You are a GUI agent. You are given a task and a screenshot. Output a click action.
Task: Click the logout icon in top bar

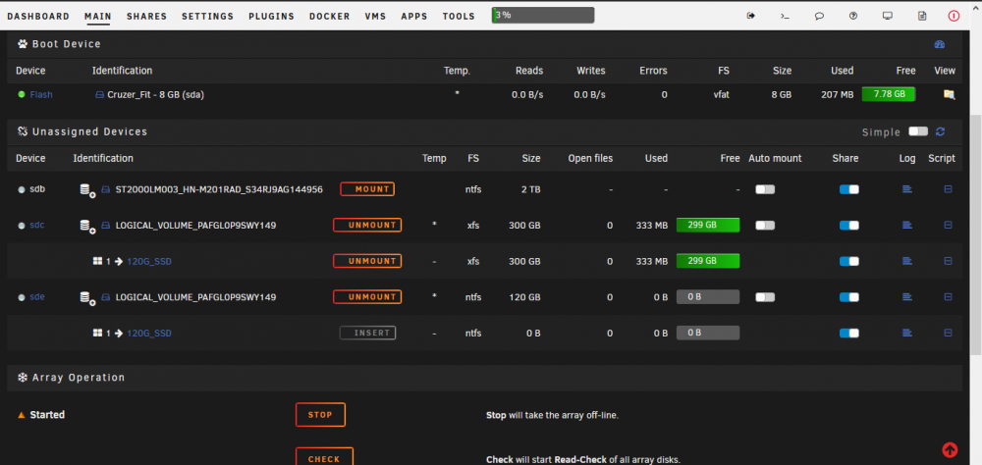click(751, 16)
